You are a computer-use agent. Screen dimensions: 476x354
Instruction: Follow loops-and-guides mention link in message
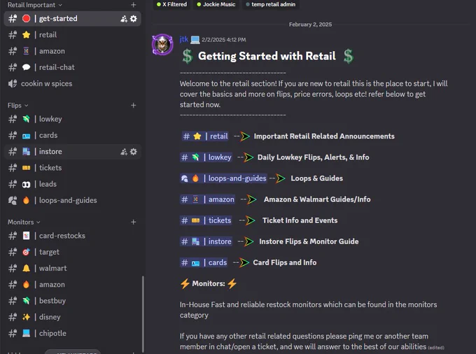[x=223, y=178]
